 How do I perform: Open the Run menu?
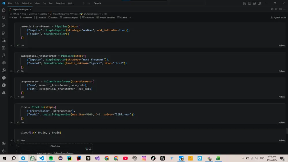click(51, 3)
